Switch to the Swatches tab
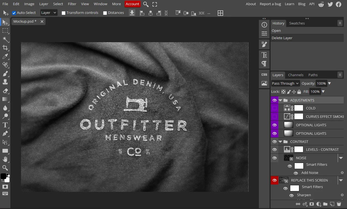Viewport: 347px width, 209px height. [x=297, y=23]
